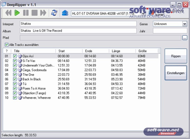Click the 83MB size cell

(142, 56)
